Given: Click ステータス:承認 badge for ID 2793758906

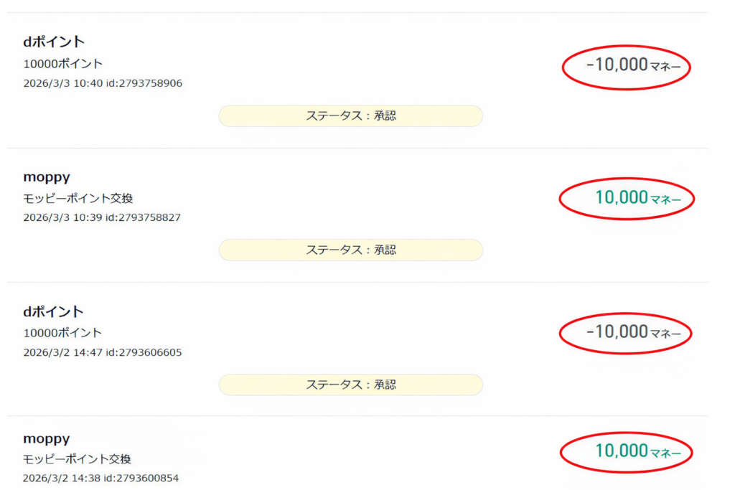Looking at the screenshot, I should pyautogui.click(x=350, y=116).
